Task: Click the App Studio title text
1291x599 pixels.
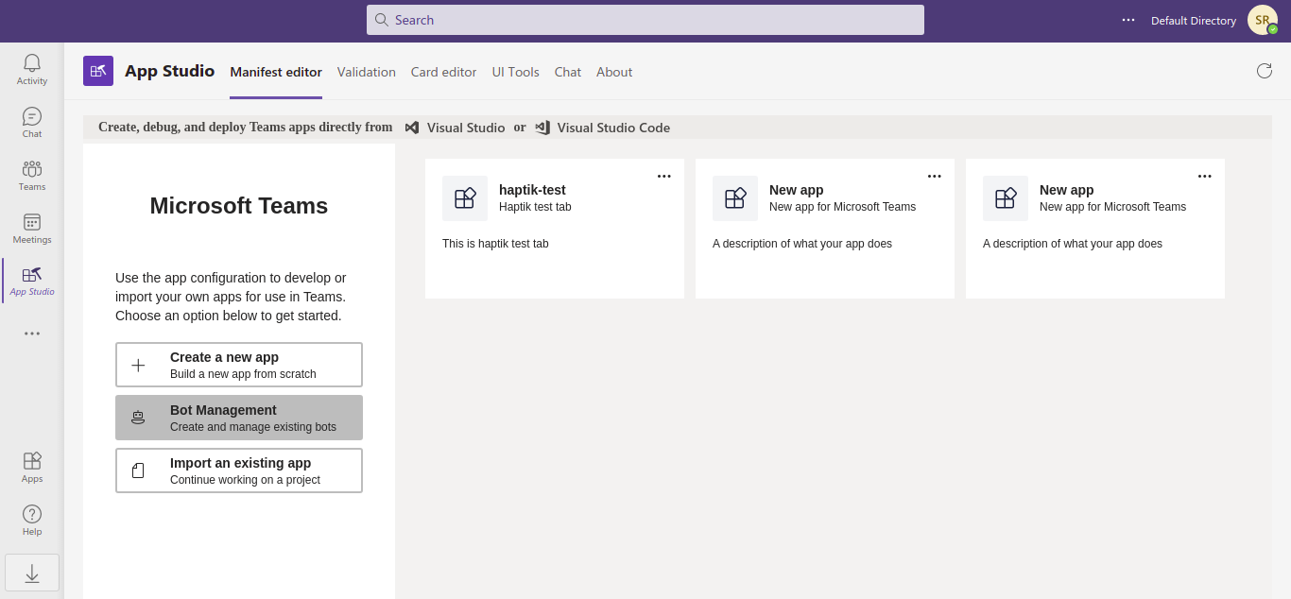Action: [x=170, y=71]
